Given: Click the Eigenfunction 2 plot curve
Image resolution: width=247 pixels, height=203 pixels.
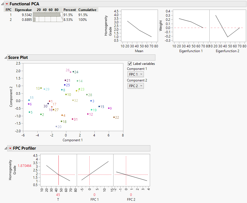Looking at the screenshot, I should click(227, 37).
